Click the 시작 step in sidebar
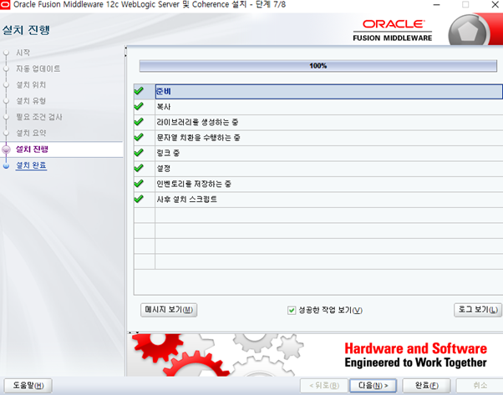The image size is (503, 395). tap(23, 53)
